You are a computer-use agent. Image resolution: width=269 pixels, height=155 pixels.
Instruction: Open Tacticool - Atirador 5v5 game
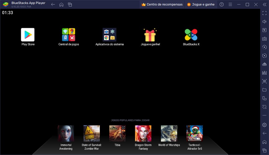(195, 133)
